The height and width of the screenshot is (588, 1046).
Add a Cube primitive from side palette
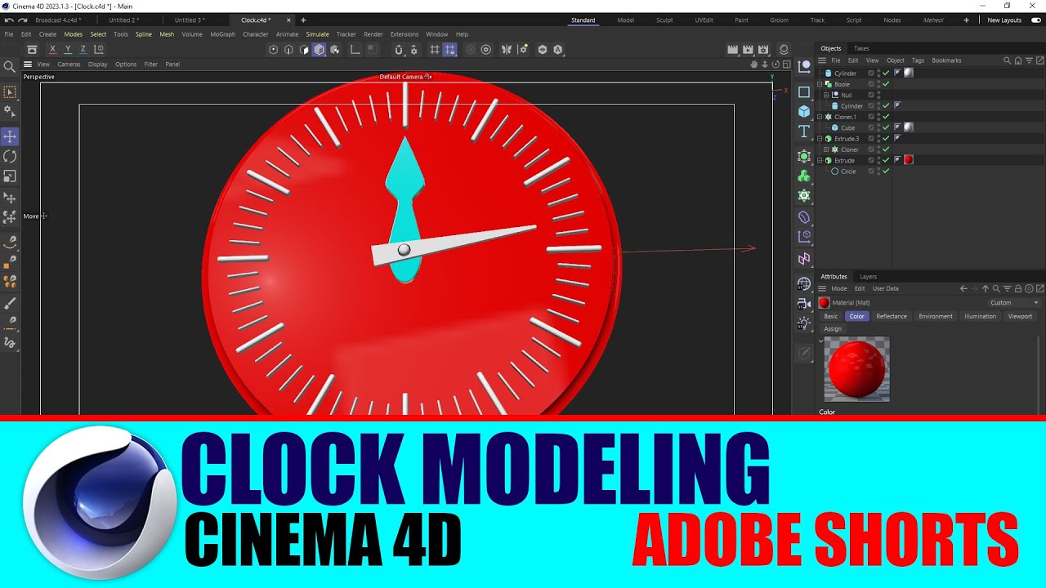pos(804,112)
